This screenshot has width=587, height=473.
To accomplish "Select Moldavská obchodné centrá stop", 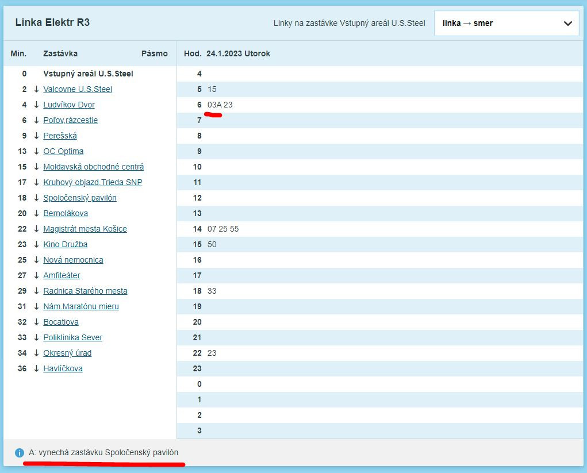I will 93,167.
